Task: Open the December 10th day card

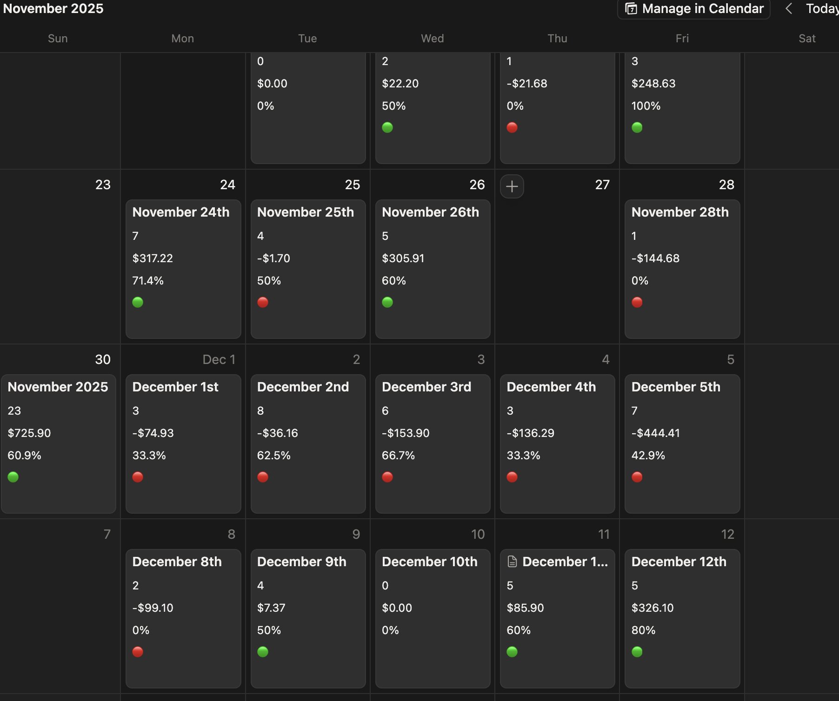Action: click(433, 618)
